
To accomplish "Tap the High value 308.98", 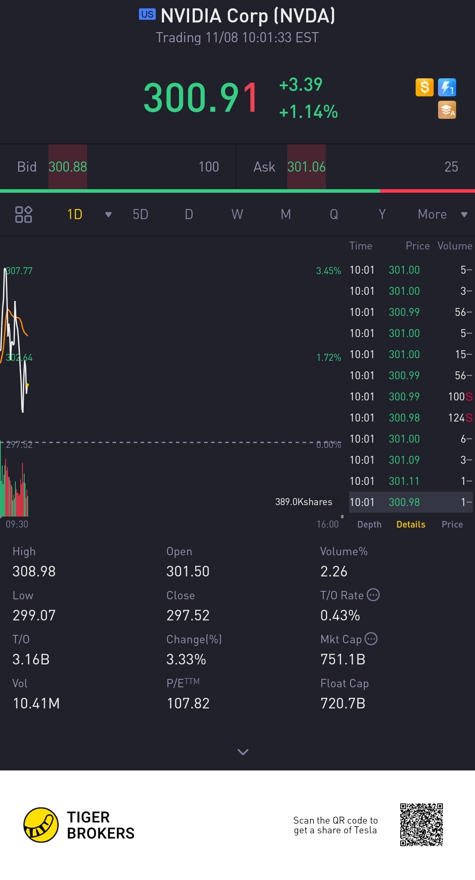I will tap(34, 571).
